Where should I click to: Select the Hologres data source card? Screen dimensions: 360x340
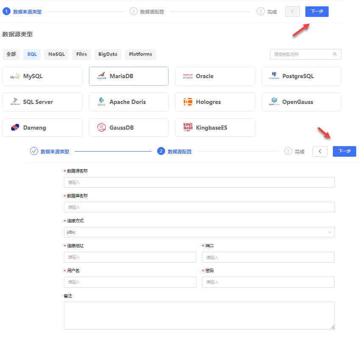point(215,102)
